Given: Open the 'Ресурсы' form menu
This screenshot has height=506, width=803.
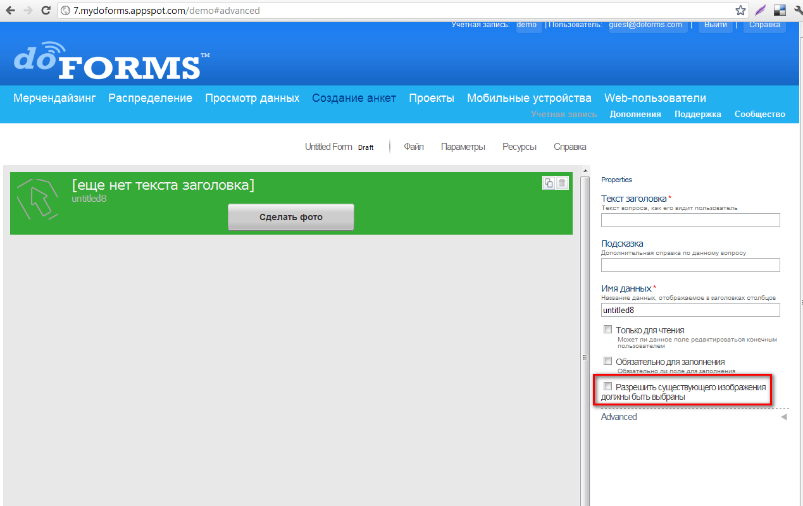Looking at the screenshot, I should [520, 147].
